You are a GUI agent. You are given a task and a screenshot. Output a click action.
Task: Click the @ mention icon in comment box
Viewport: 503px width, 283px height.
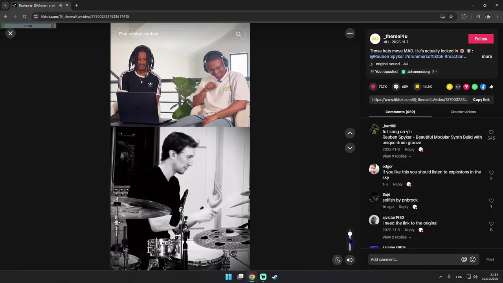464,259
